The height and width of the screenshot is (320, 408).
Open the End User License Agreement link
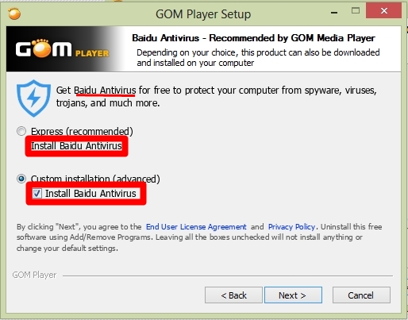click(x=196, y=227)
